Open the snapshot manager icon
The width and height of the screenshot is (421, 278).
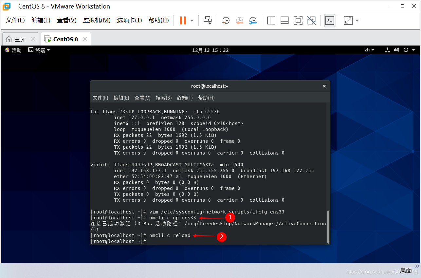pos(253,21)
